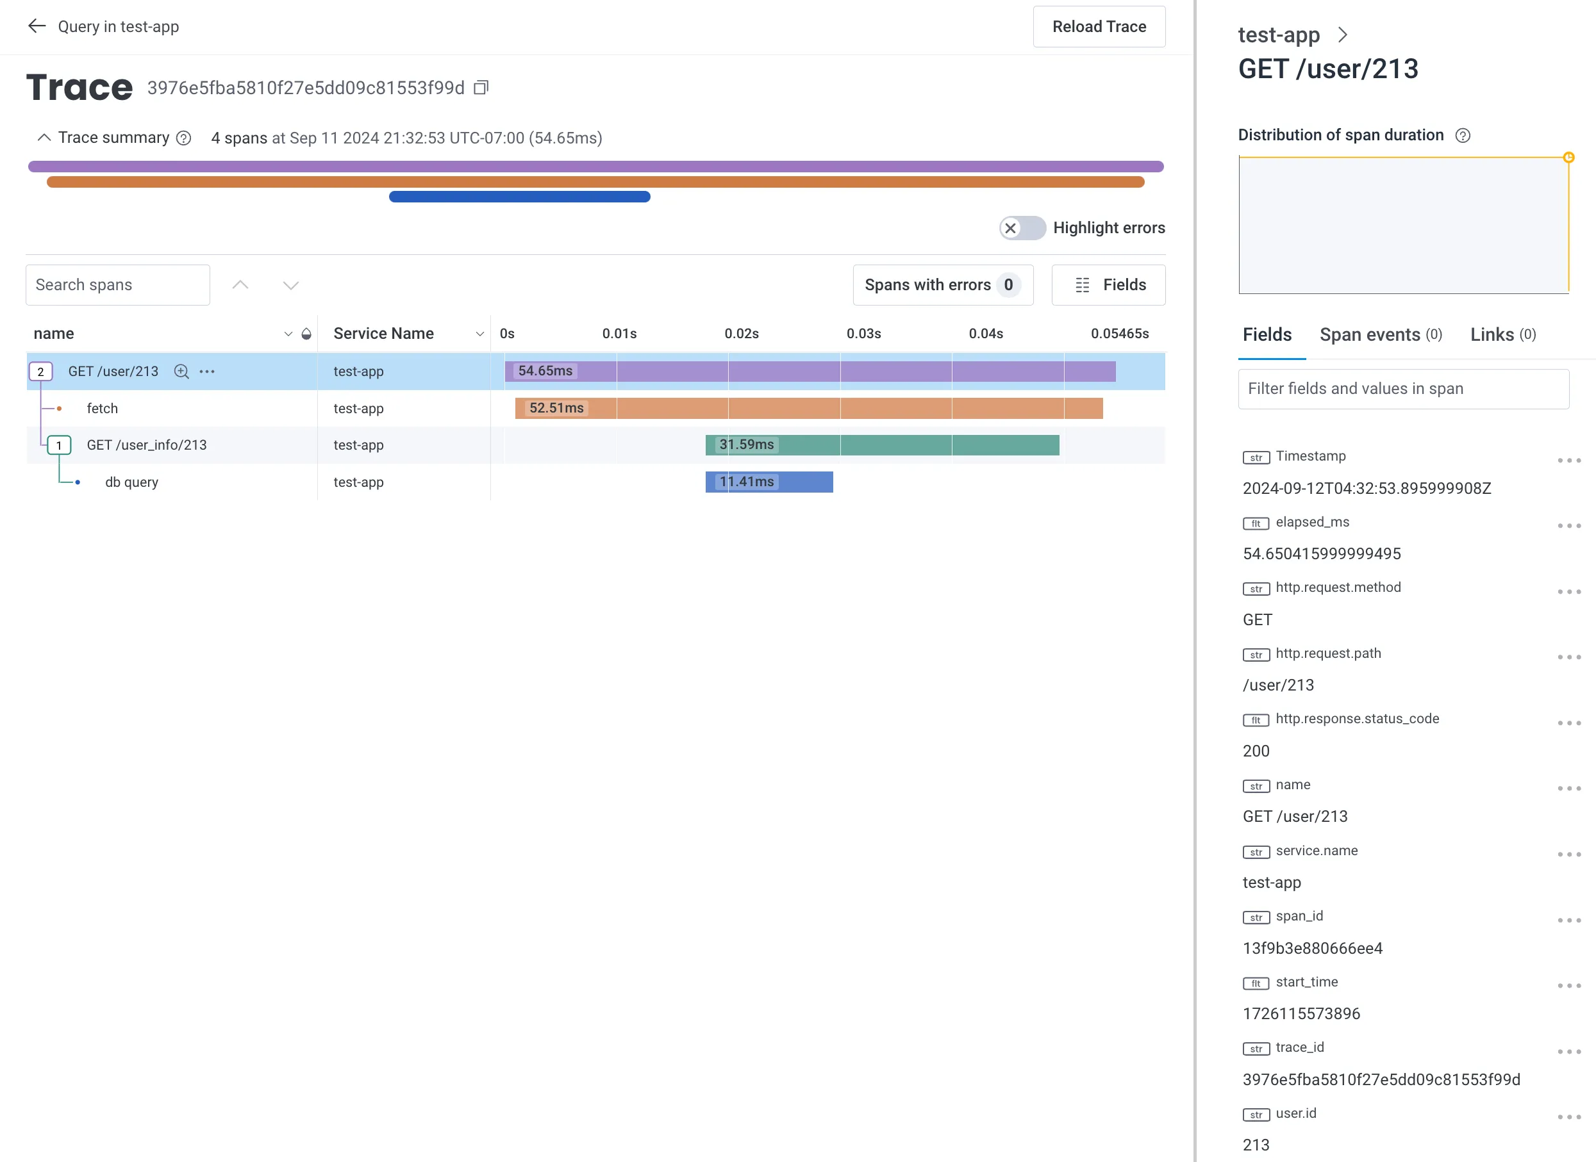Viewport: 1596px width, 1162px height.
Task: Open the http.request.method field options menu
Action: (x=1568, y=591)
